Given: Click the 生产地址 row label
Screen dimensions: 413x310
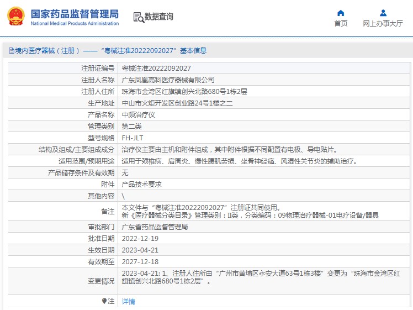Looking at the screenshot, I should (x=101, y=103).
